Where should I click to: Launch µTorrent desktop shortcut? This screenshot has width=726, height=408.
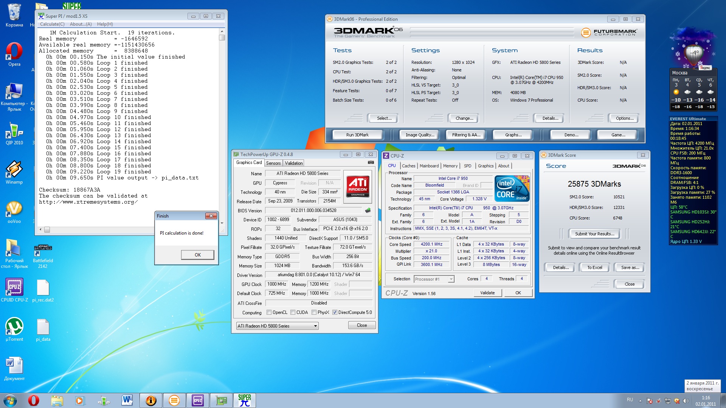(x=14, y=329)
